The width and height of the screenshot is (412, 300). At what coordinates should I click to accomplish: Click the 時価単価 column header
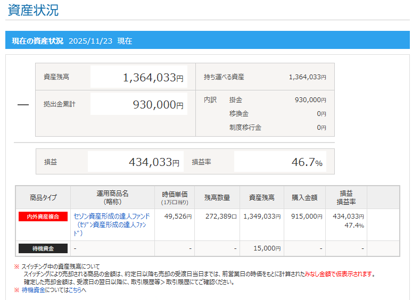pos(175,197)
